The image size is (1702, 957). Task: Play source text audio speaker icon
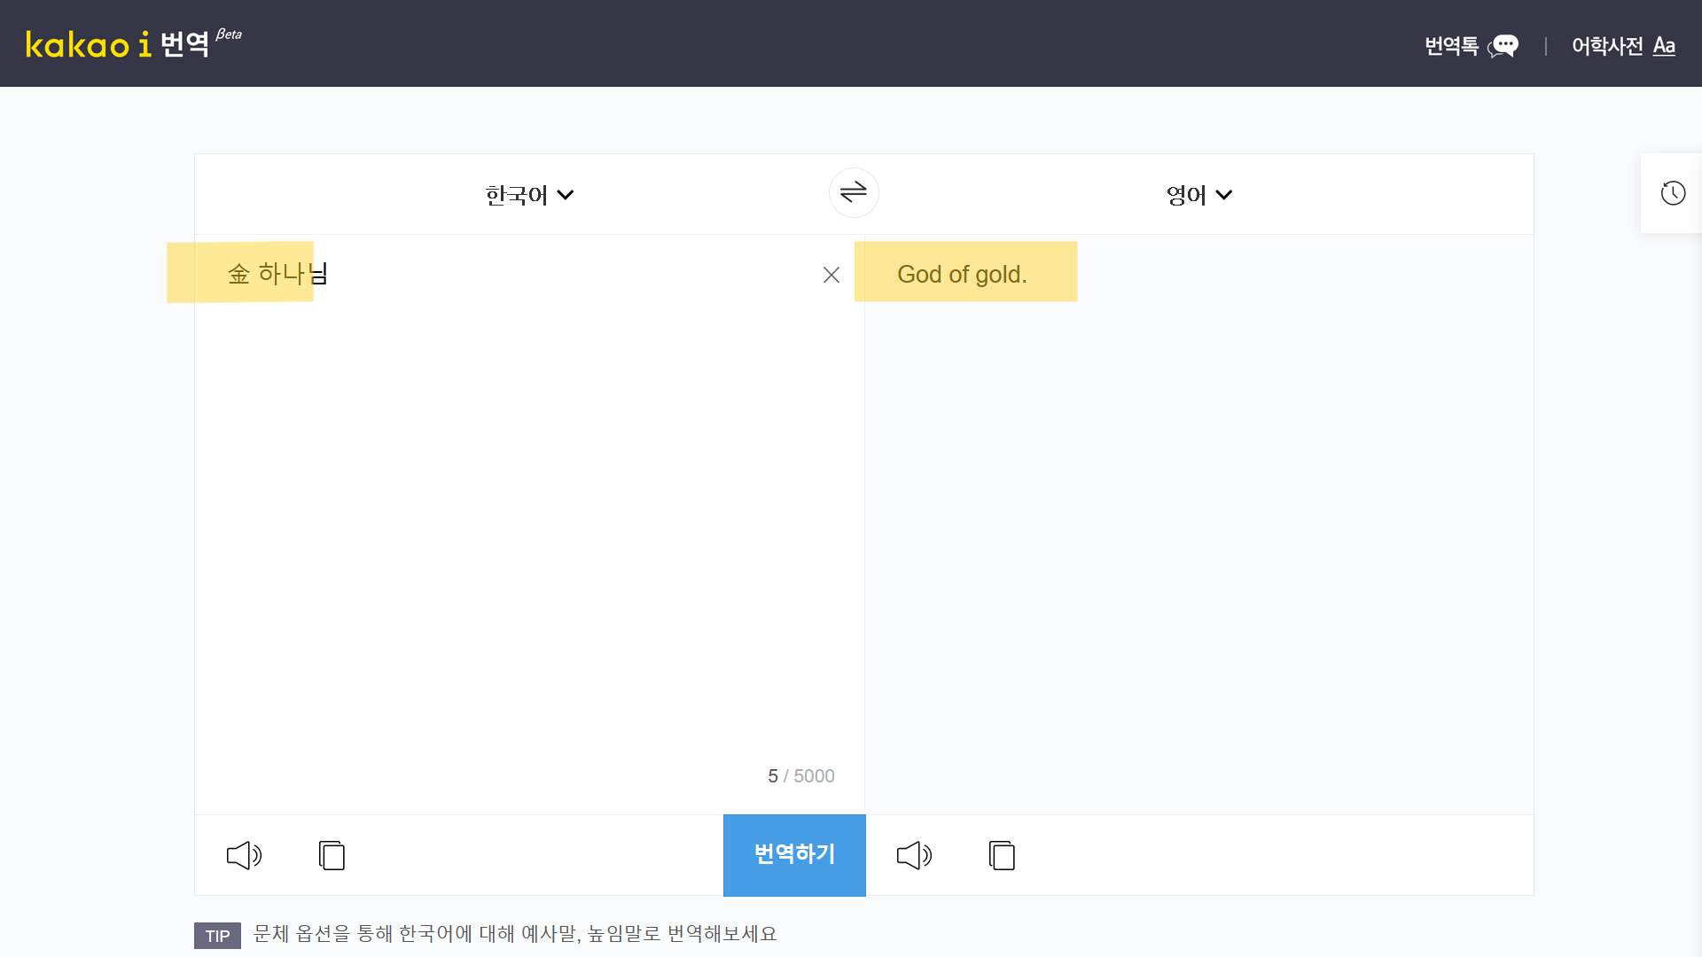pyautogui.click(x=244, y=855)
